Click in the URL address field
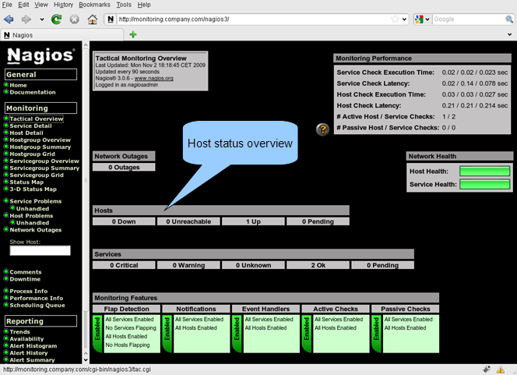The image size is (517, 375). [x=254, y=19]
